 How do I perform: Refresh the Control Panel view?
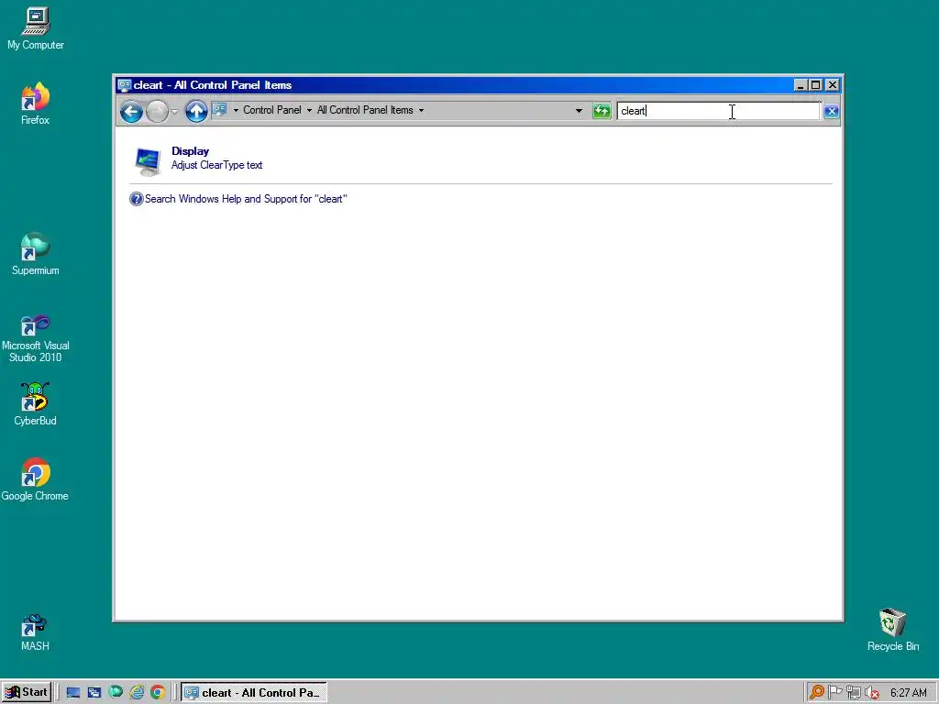(602, 111)
